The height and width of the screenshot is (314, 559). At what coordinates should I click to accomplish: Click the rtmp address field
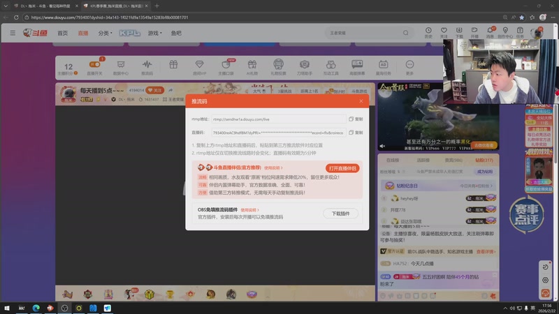pos(278,119)
